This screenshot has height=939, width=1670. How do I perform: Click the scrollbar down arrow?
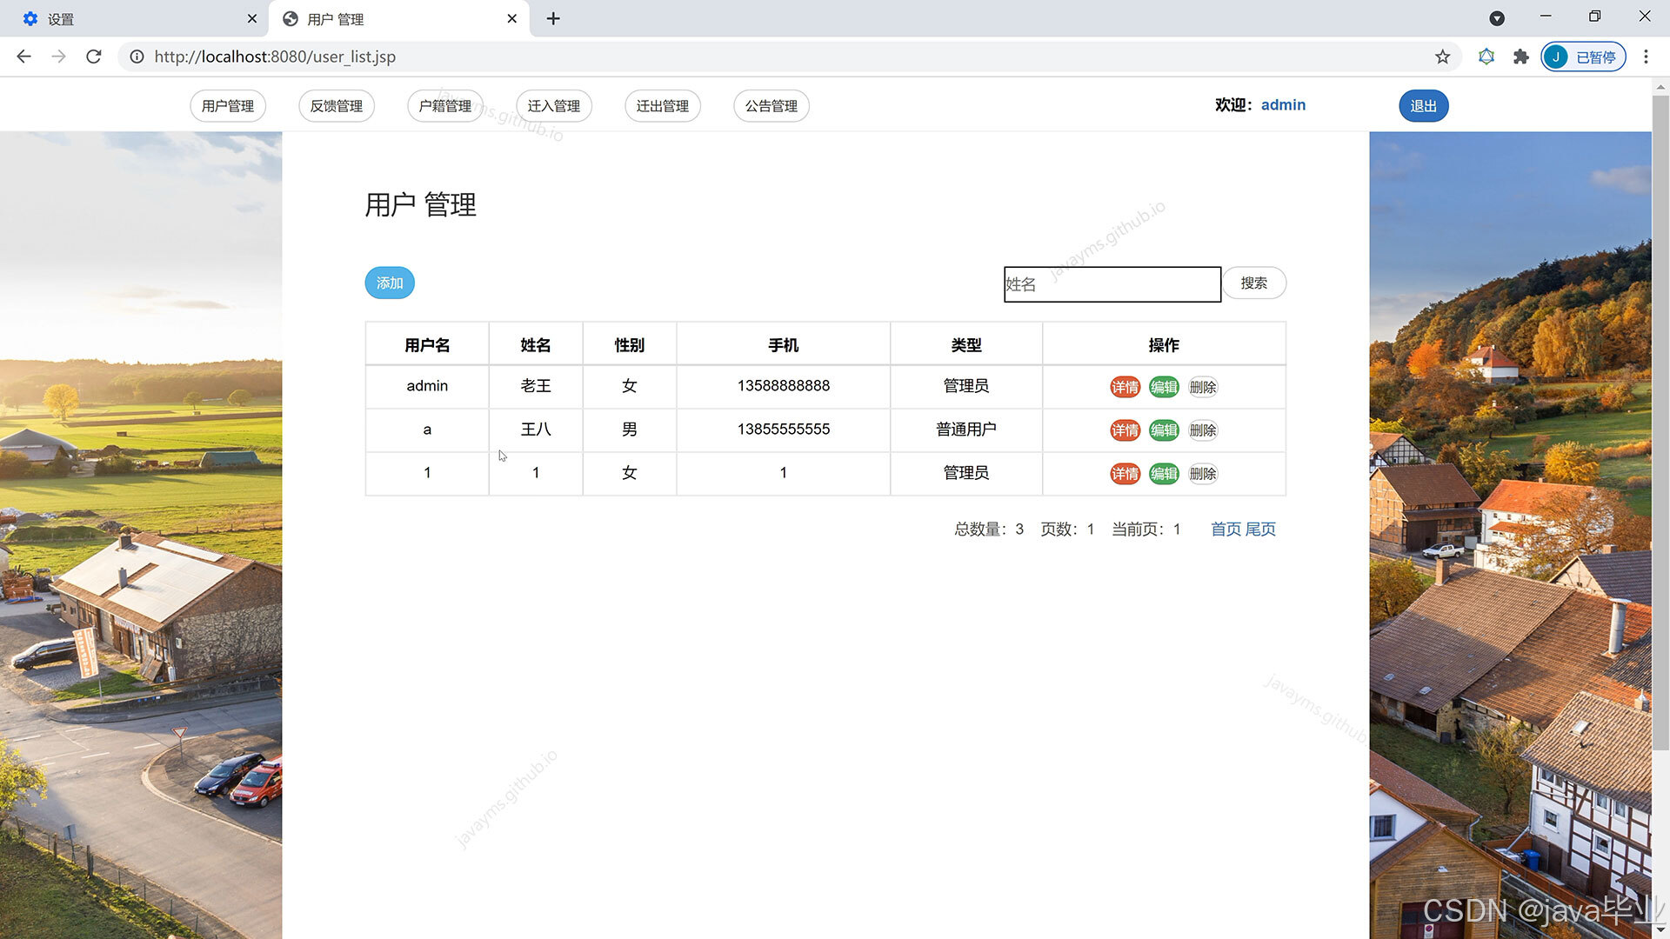coord(1660,930)
